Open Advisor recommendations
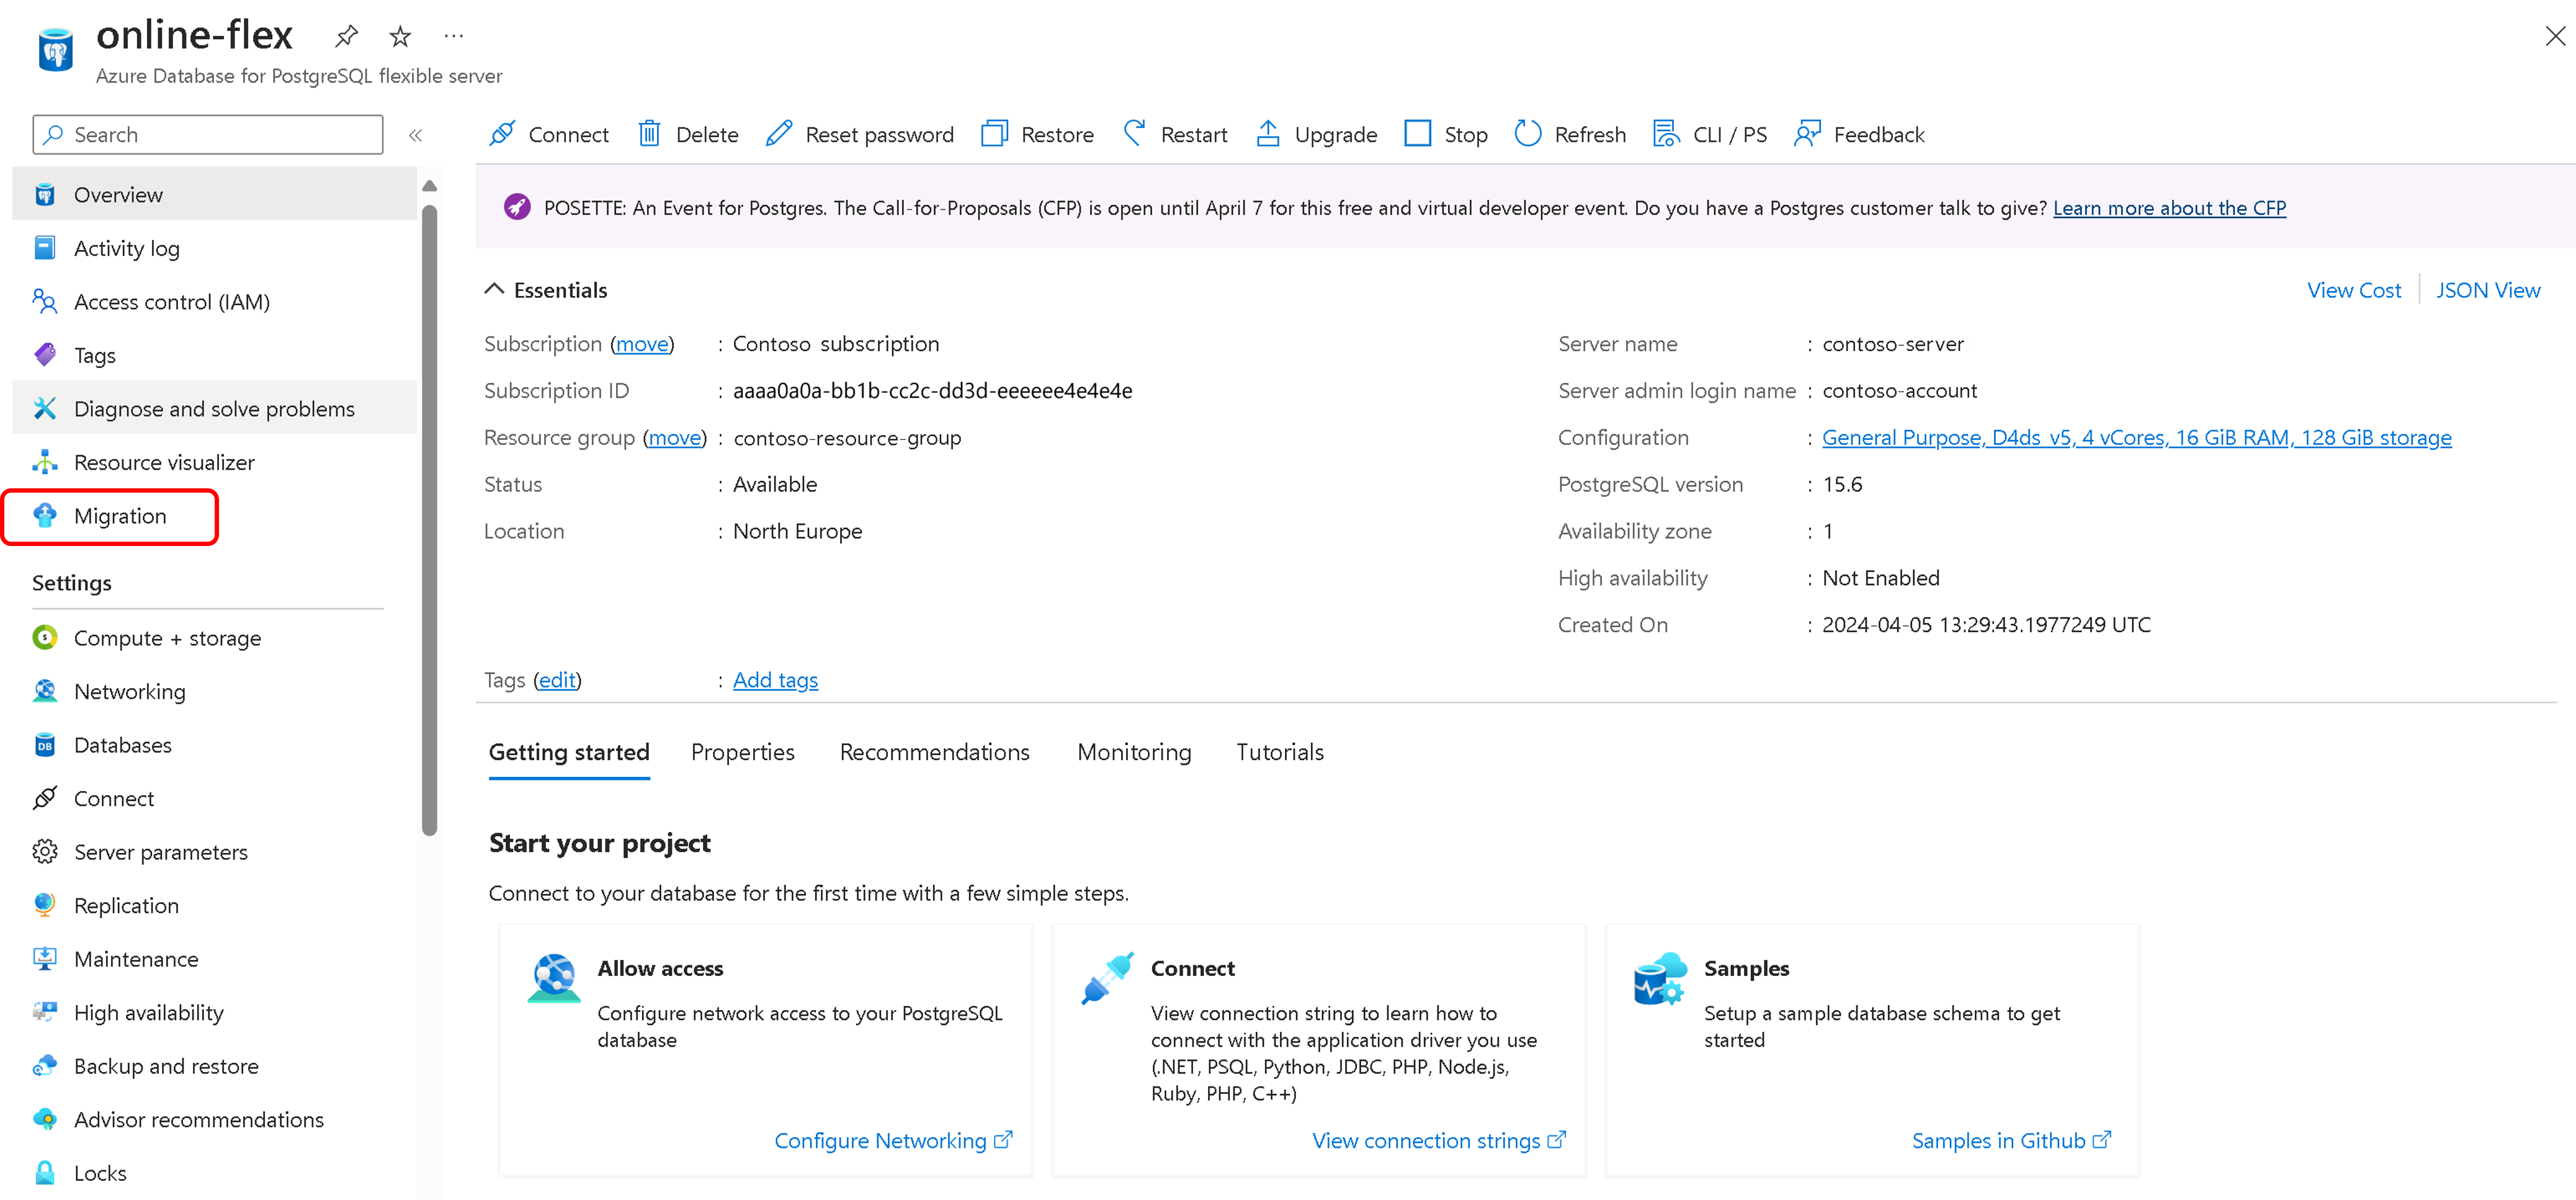 tap(215, 1119)
